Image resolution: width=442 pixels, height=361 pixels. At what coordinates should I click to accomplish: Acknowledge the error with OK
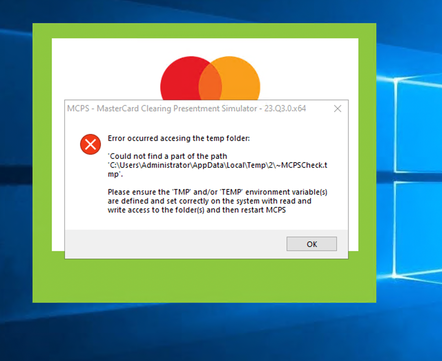coord(311,244)
